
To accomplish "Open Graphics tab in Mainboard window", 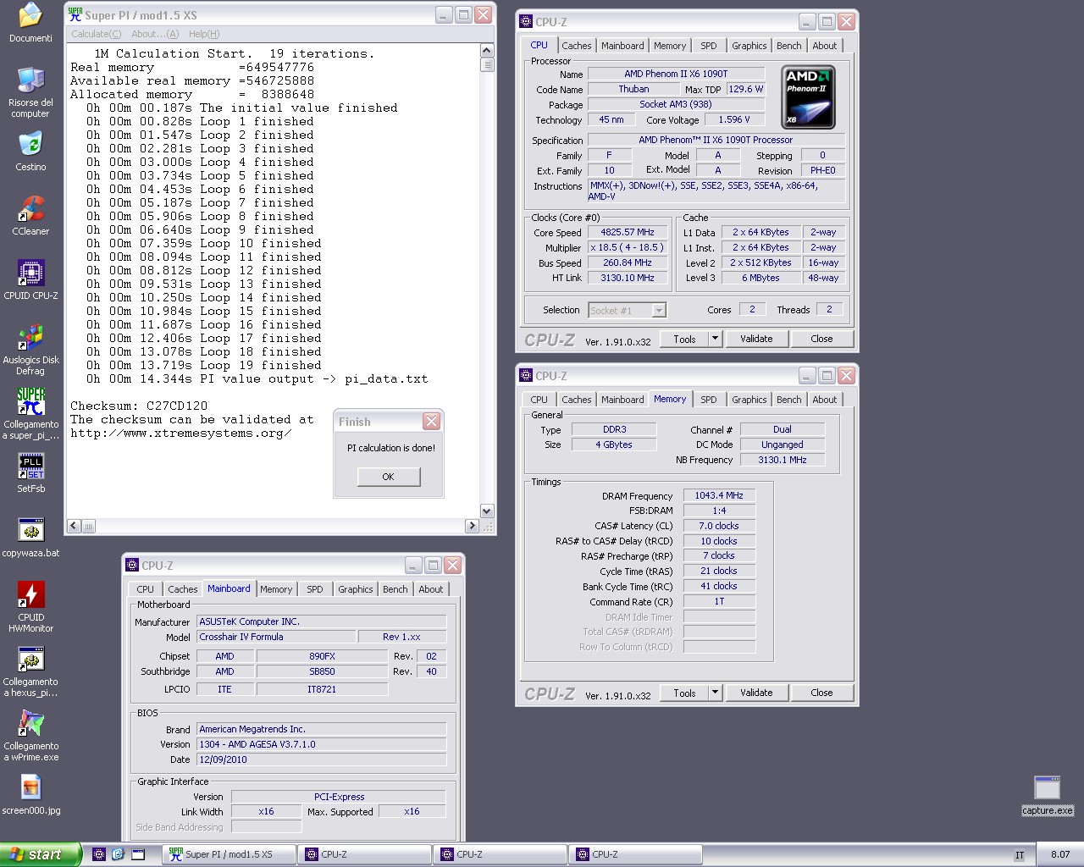I will pos(356,589).
